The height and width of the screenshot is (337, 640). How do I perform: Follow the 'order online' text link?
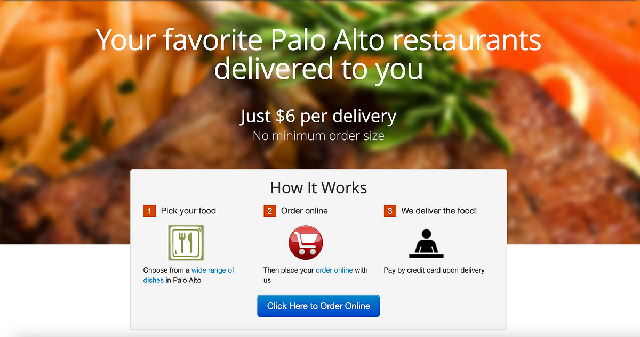[334, 270]
